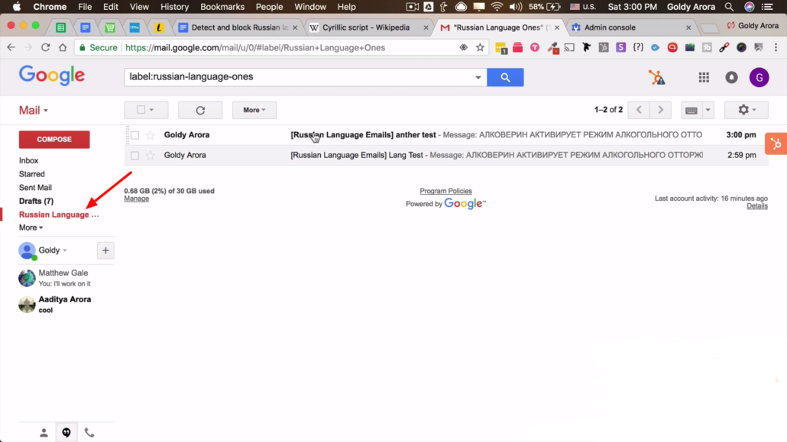Open the purple G account avatar
Viewport: 787px width, 442px height.
[x=759, y=77]
